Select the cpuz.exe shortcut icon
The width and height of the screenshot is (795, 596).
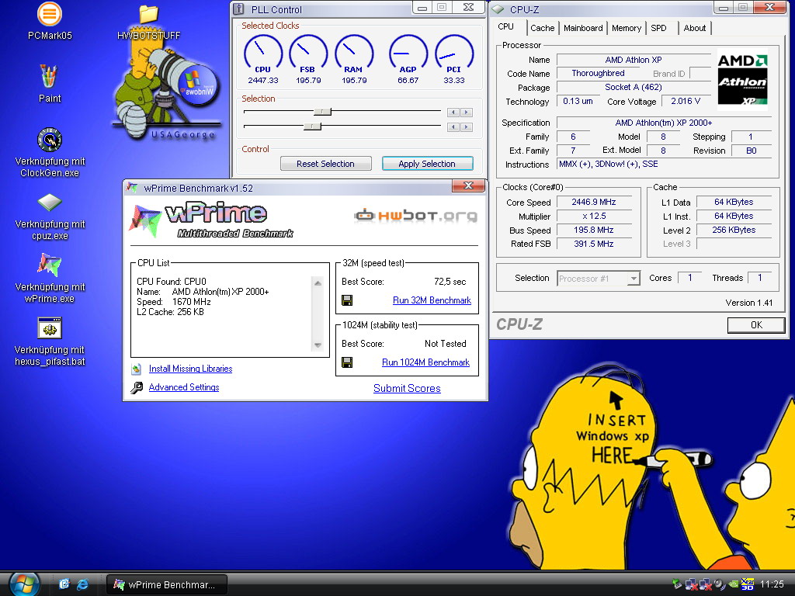[50, 203]
